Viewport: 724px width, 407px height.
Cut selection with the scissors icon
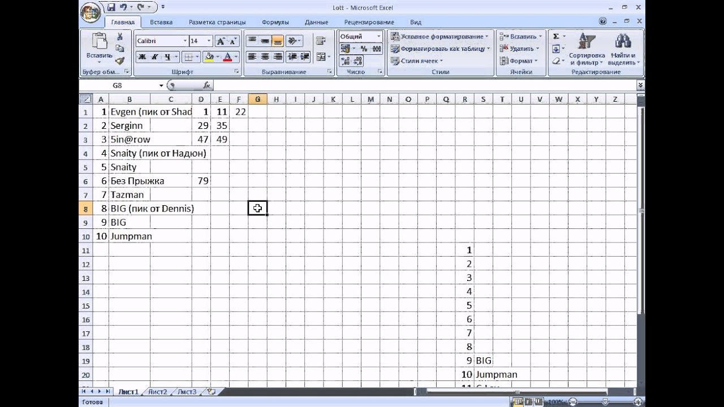tap(119, 37)
